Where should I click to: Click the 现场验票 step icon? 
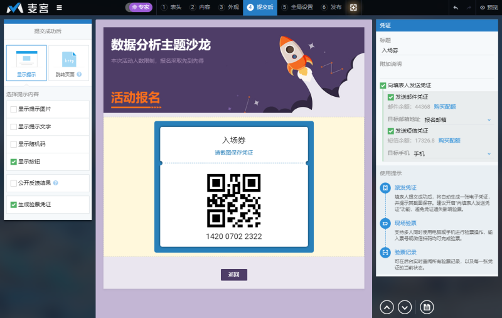(x=385, y=223)
